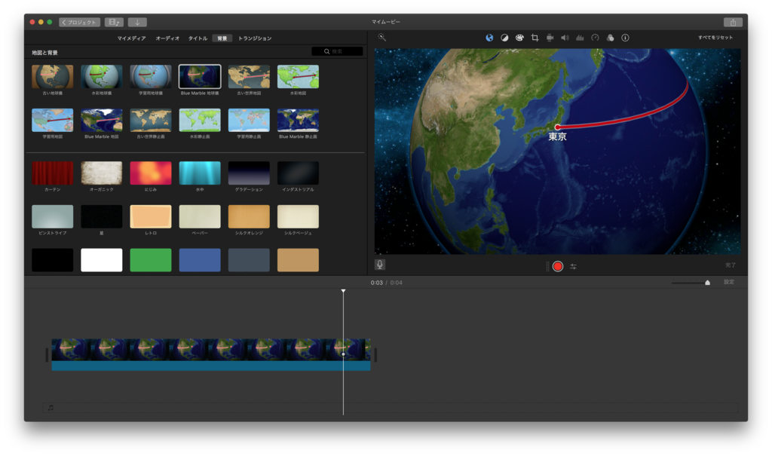Select the 学習用地球儀 globe thumbnail
The height and width of the screenshot is (456, 772).
pyautogui.click(x=151, y=77)
